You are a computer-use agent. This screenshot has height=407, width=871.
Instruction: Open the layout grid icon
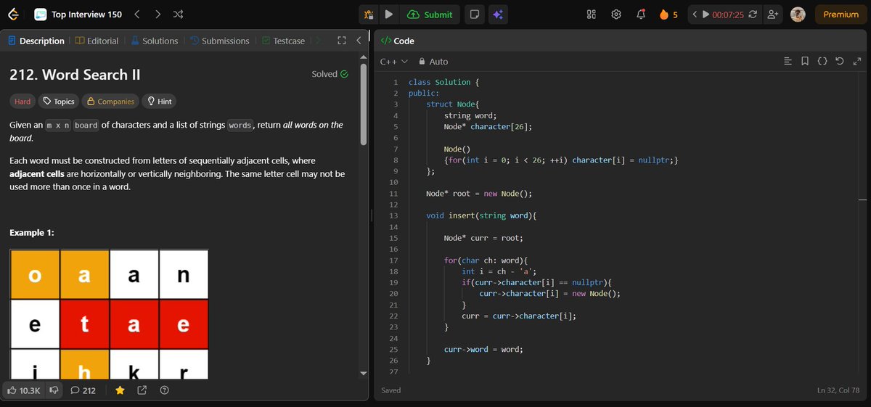point(592,15)
